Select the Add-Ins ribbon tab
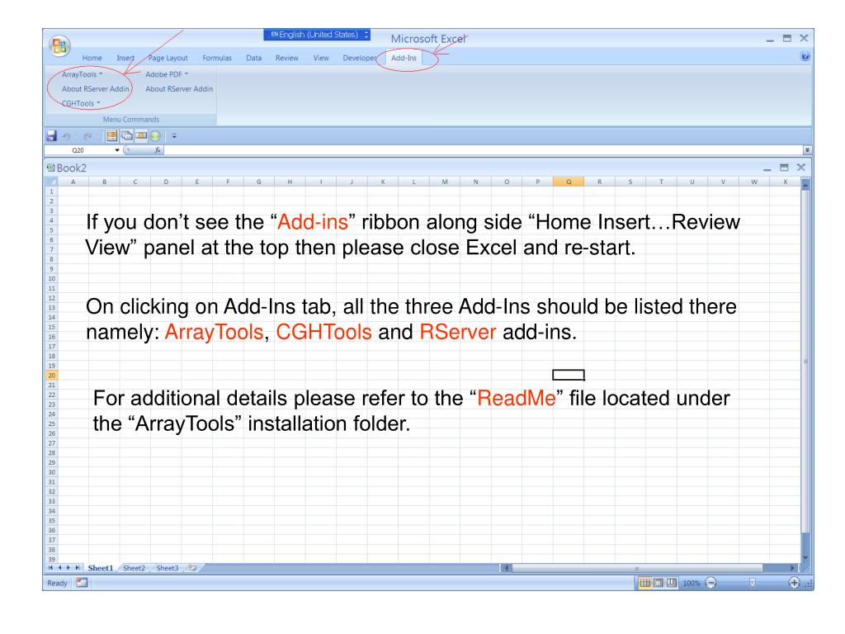This screenshot has height=634, width=845. 404,58
